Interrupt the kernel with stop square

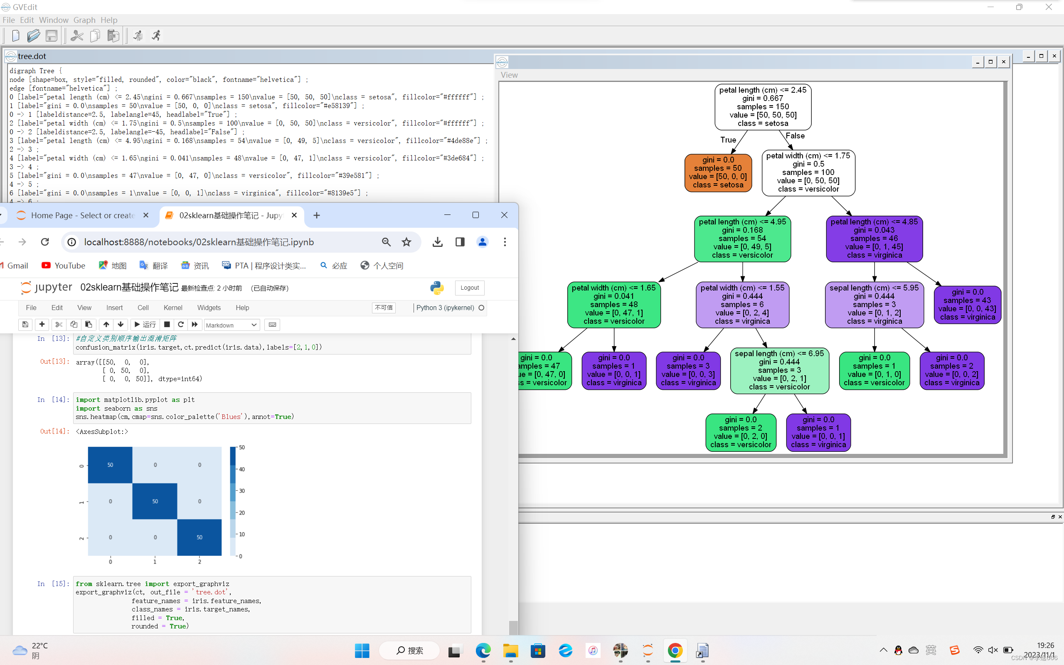click(x=167, y=325)
